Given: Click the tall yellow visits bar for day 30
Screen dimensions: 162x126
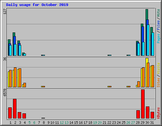Looking at the screenshot, I should click(x=146, y=72).
